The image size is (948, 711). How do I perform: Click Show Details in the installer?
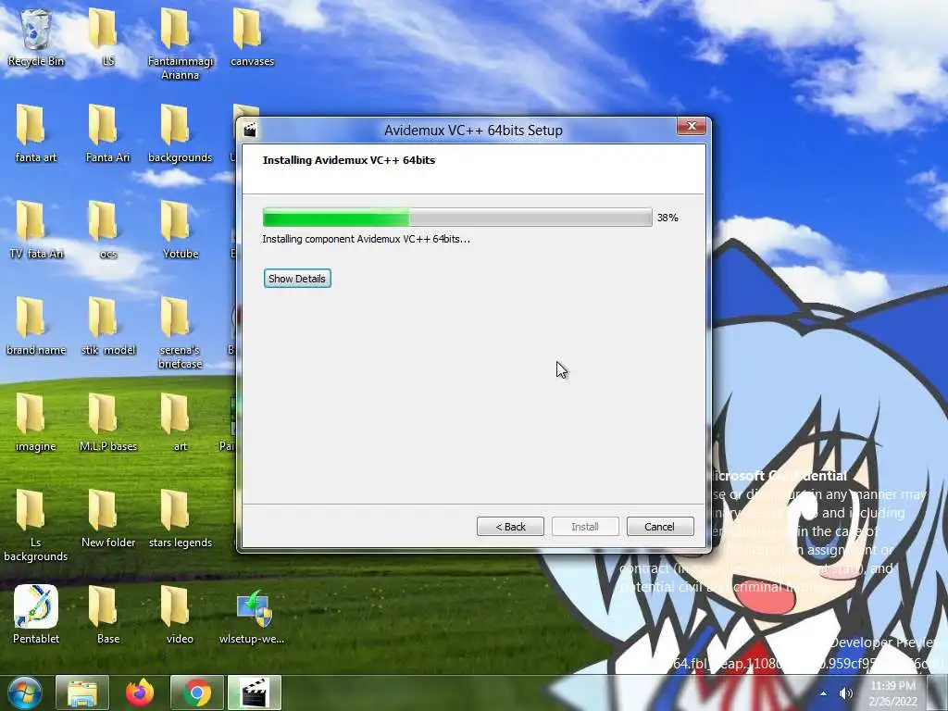(x=297, y=279)
